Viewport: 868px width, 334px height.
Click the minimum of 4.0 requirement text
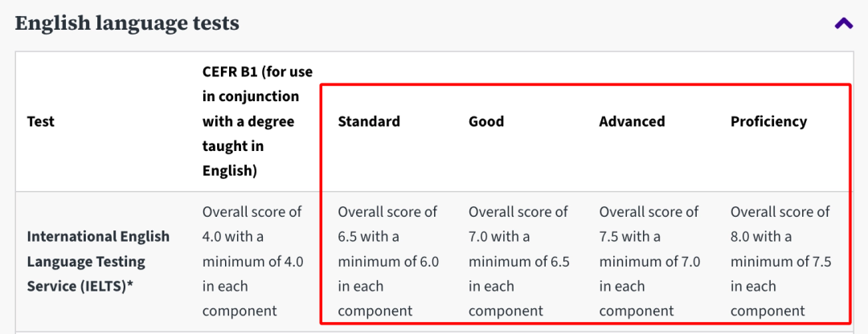(x=252, y=262)
